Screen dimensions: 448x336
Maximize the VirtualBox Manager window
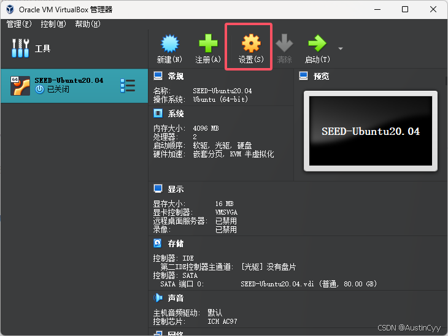point(405,9)
